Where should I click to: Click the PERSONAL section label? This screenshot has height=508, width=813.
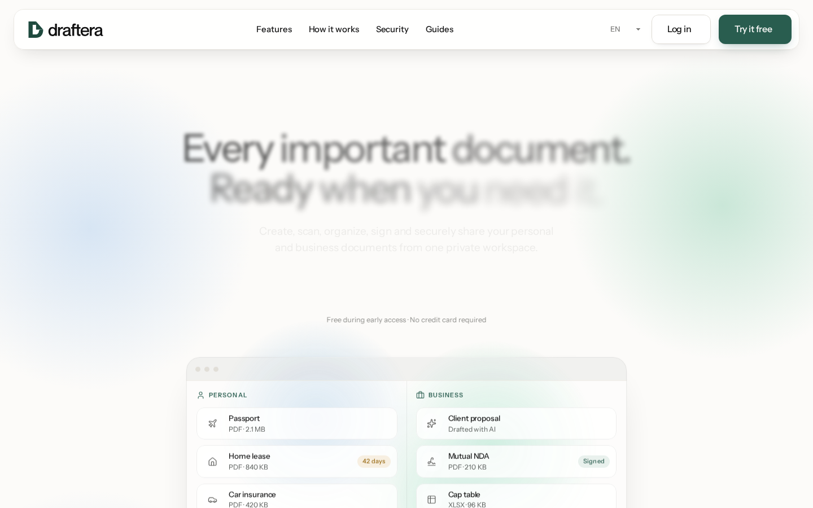(228, 395)
